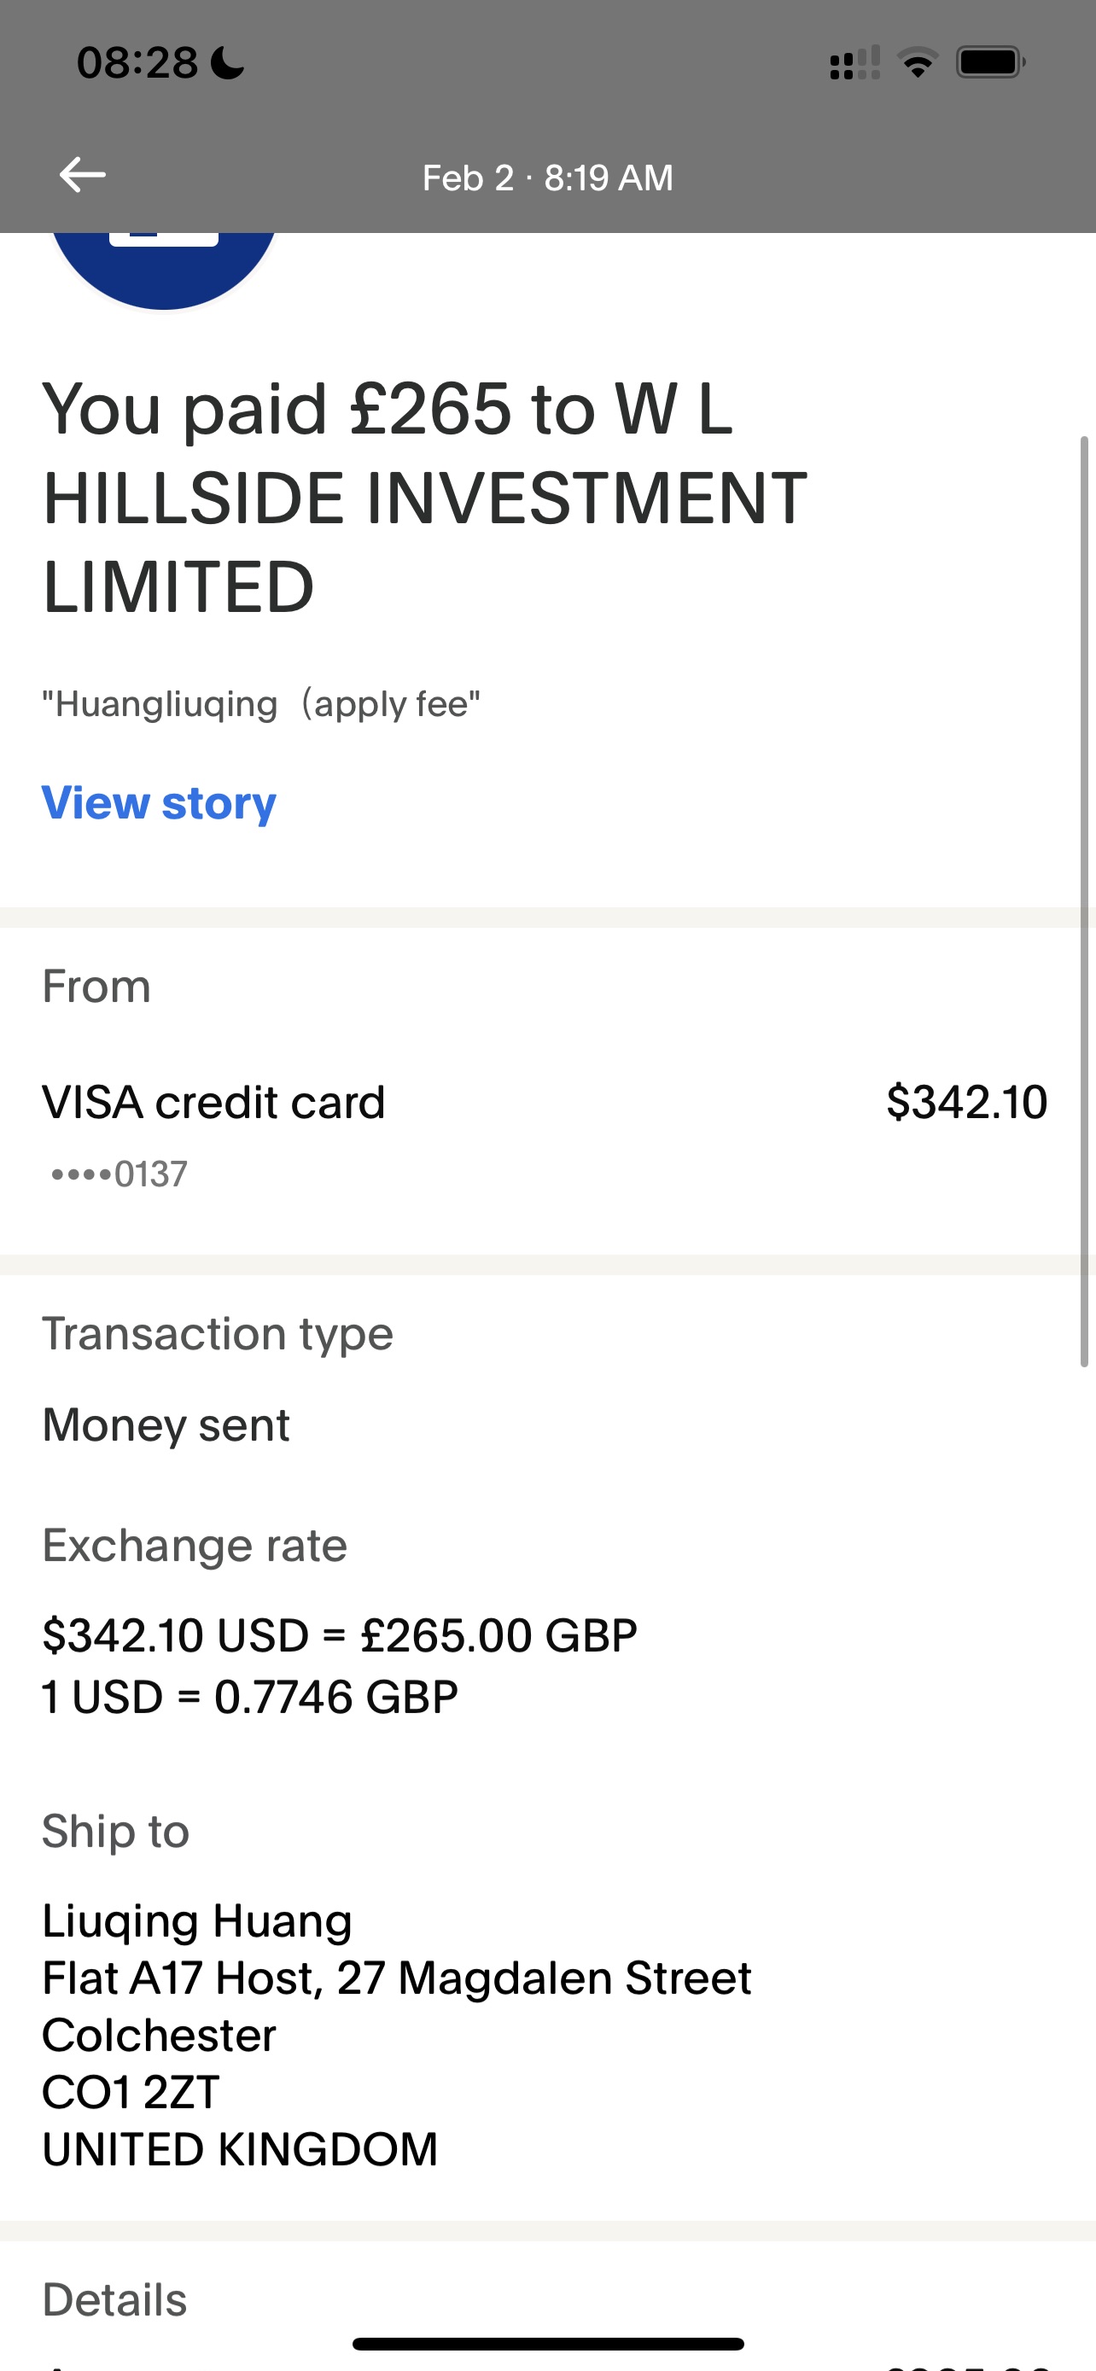Click the vertical scrollbar on the right
The width and height of the screenshot is (1096, 2371).
pos(1084,902)
